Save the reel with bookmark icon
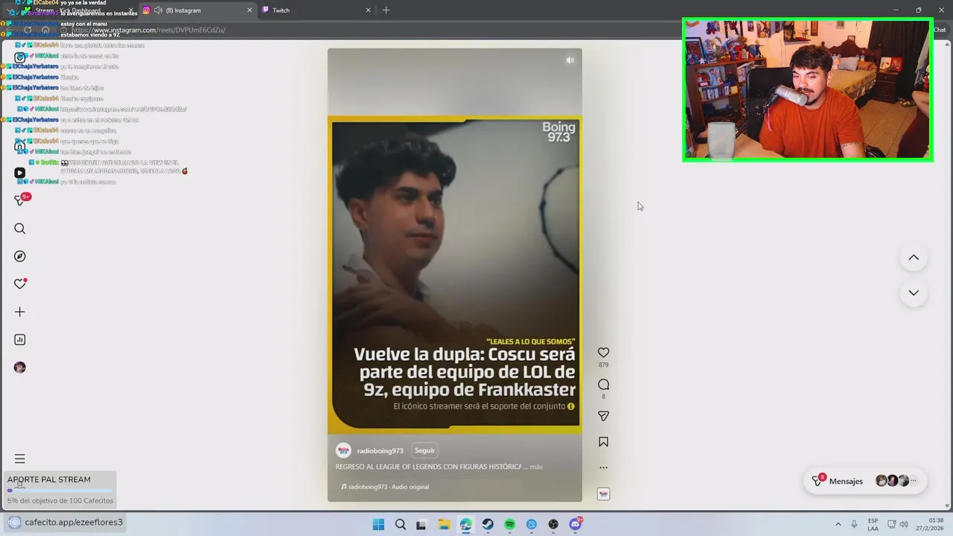The width and height of the screenshot is (953, 536). point(603,441)
